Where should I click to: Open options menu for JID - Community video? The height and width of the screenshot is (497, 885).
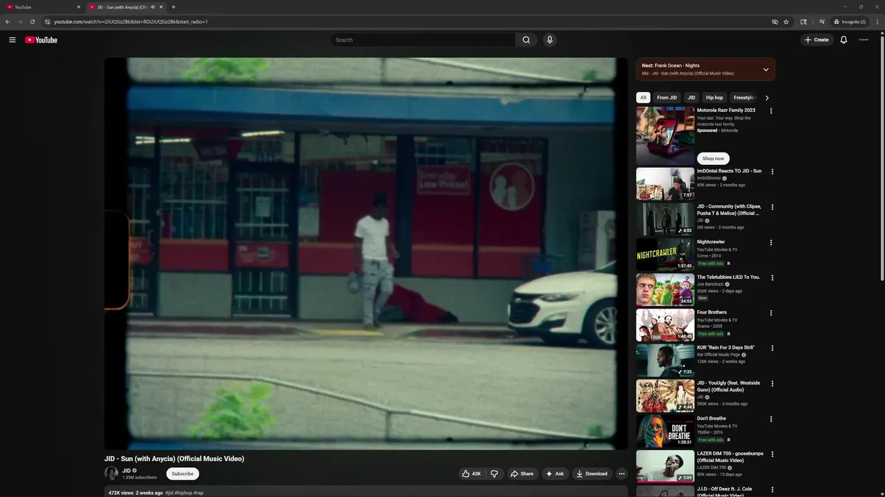(772, 207)
